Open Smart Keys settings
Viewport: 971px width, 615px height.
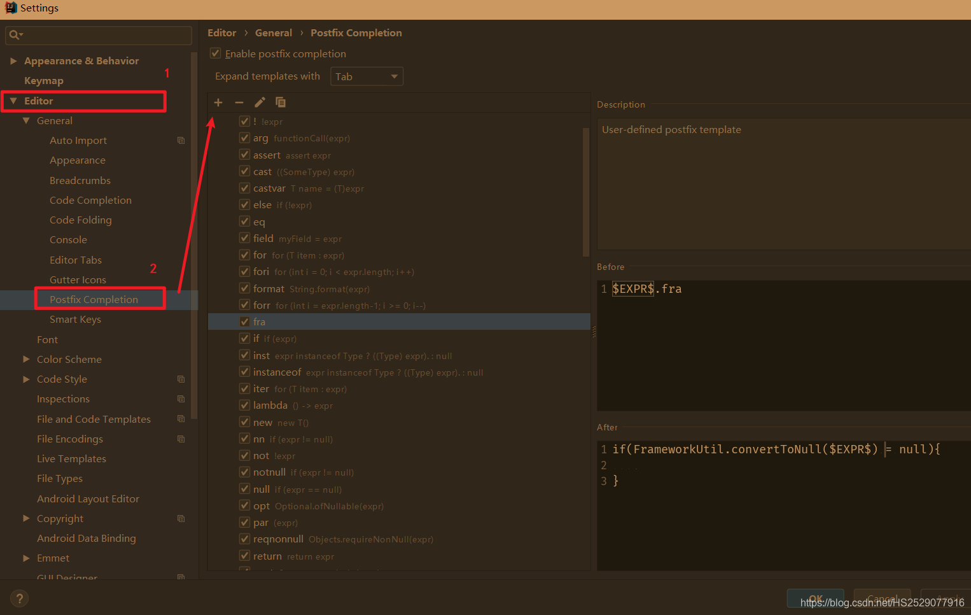click(75, 320)
